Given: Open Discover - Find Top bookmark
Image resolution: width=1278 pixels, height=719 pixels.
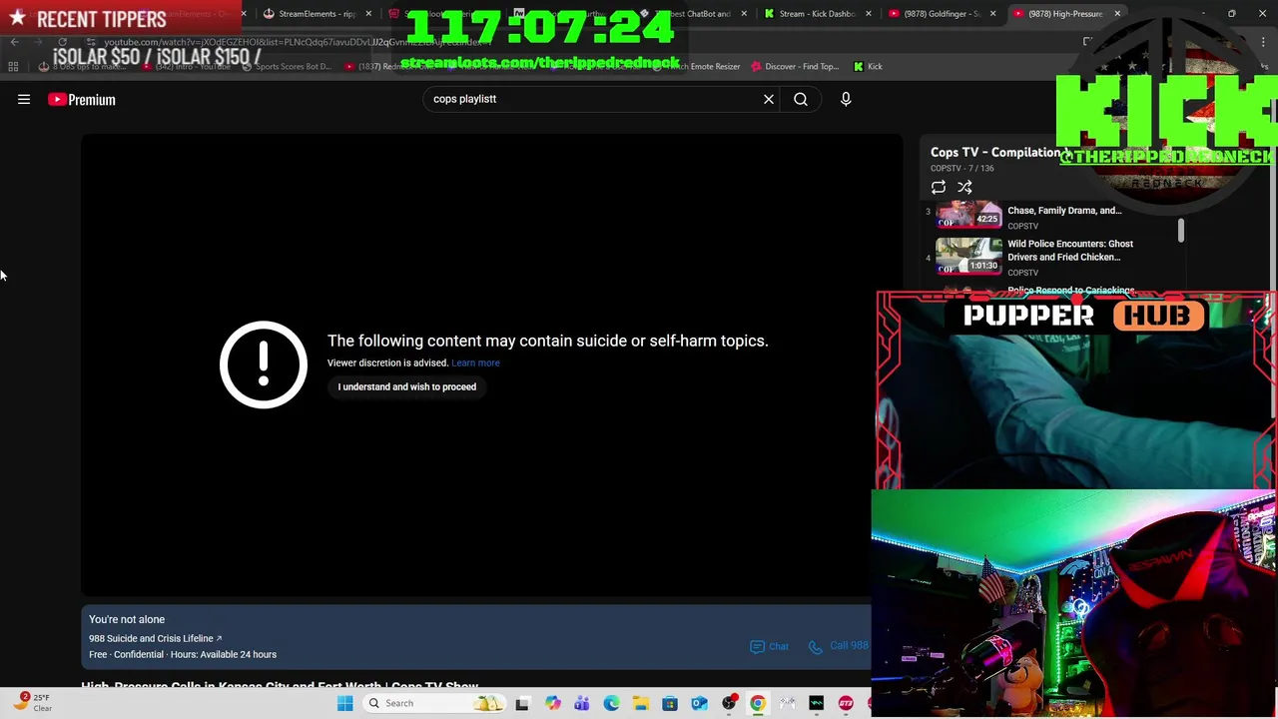Looking at the screenshot, I should point(794,66).
